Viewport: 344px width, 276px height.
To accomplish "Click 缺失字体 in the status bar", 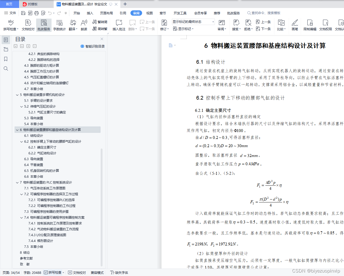I will coord(119,273).
